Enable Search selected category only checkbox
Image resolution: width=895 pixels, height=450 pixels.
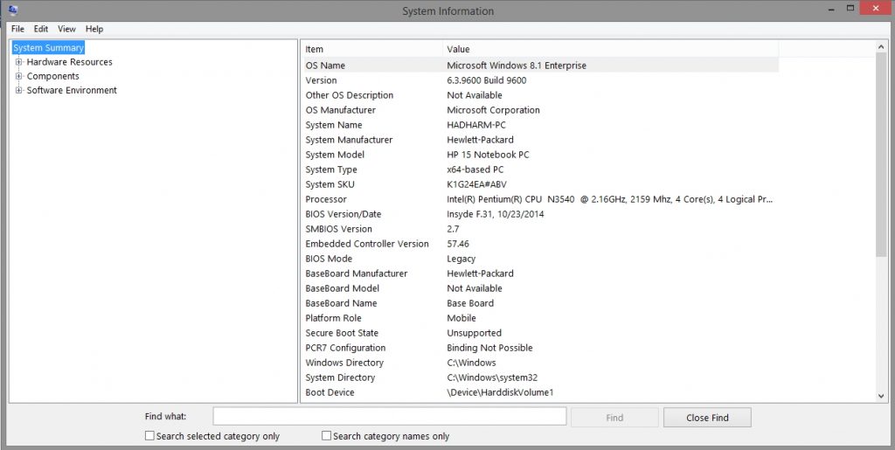click(x=149, y=436)
